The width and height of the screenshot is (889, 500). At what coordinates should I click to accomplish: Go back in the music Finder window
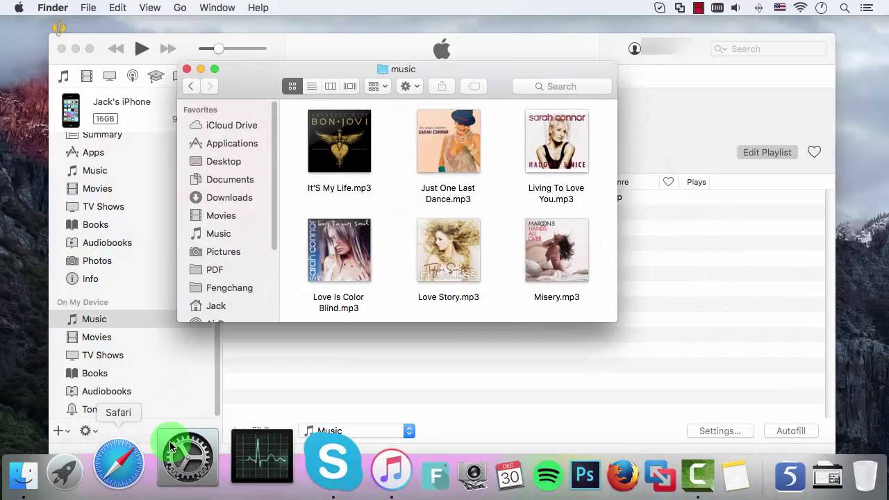click(191, 86)
